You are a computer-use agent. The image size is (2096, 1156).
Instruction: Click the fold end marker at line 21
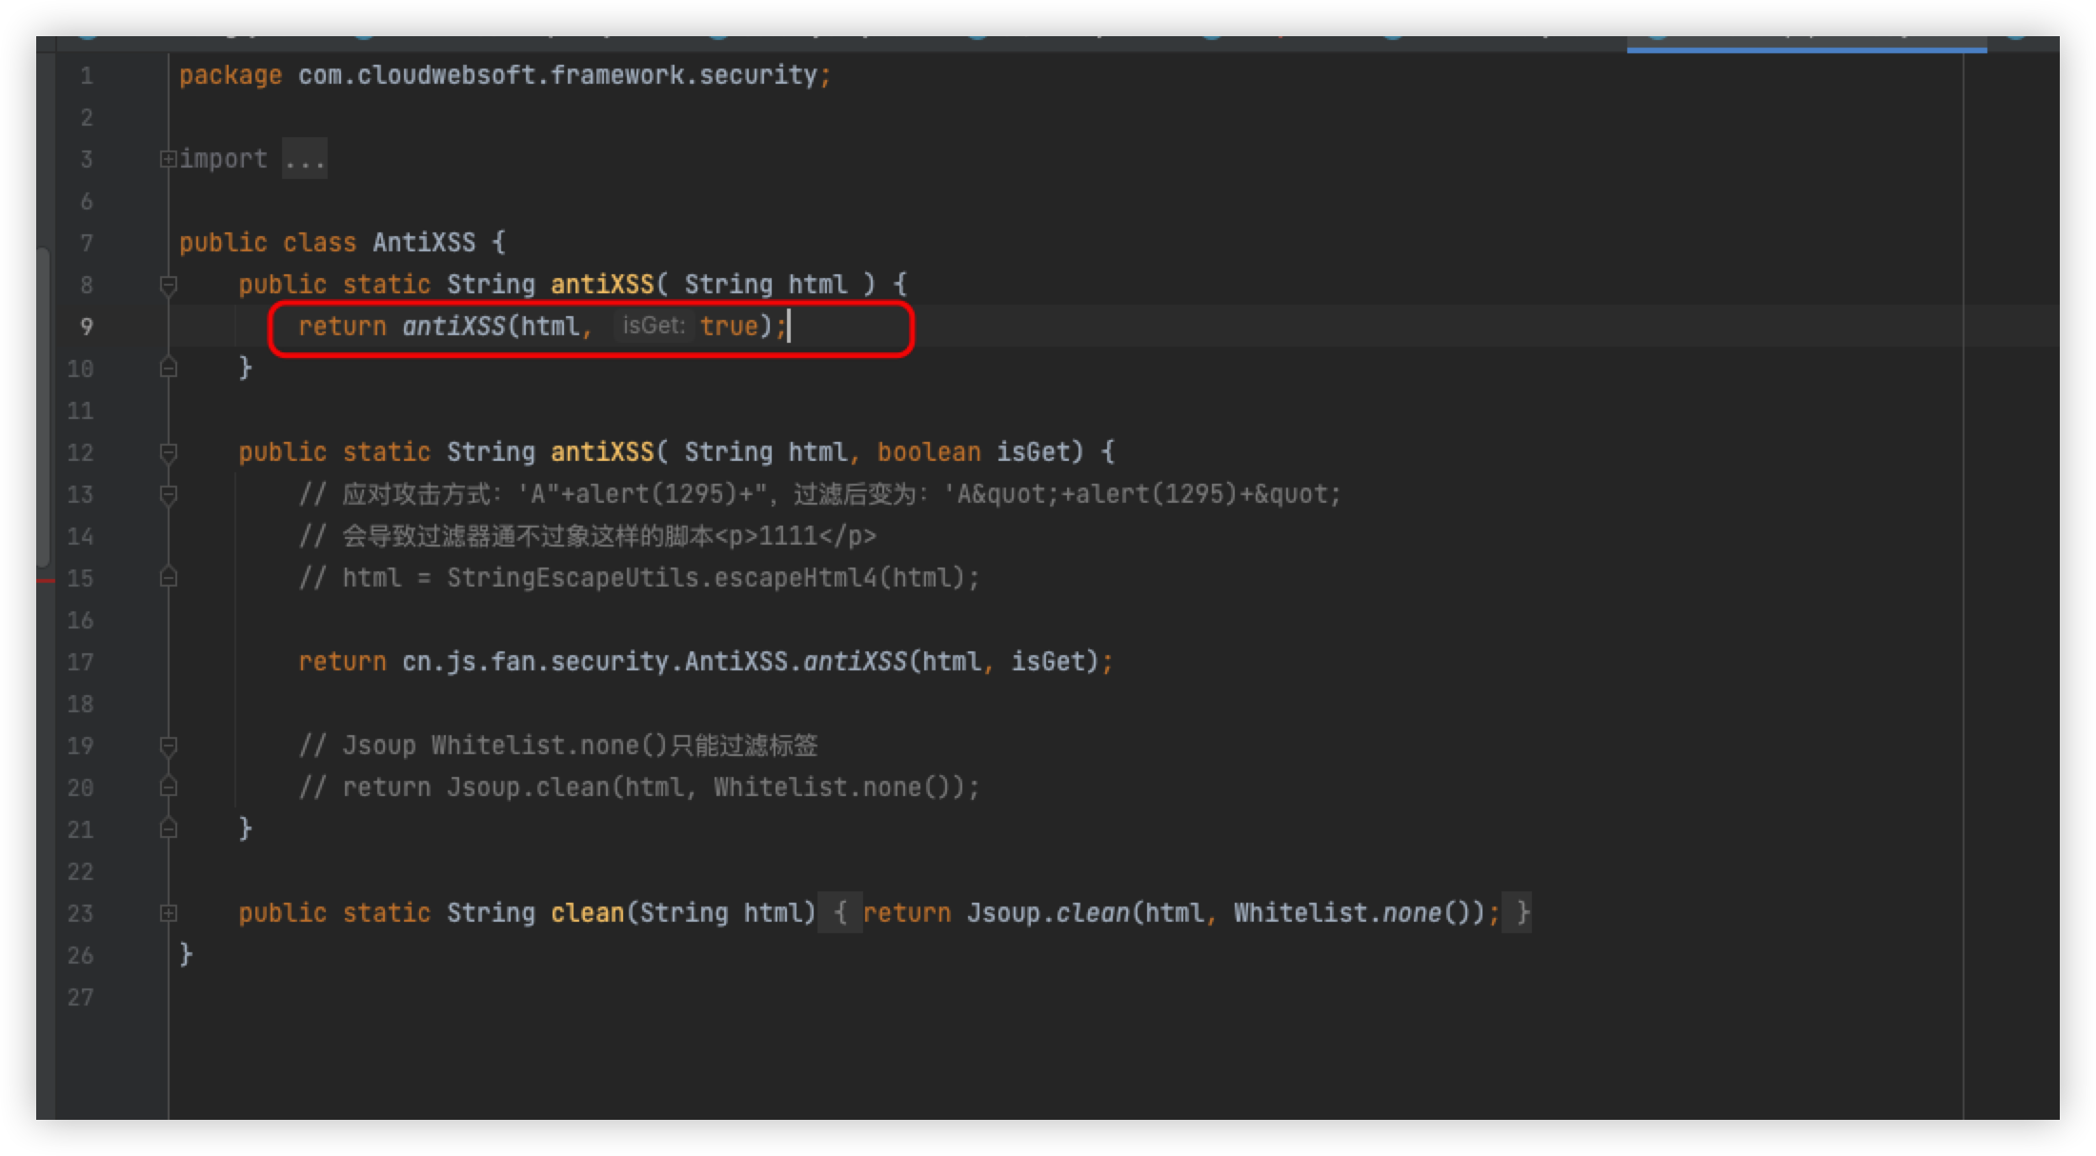pos(169,828)
